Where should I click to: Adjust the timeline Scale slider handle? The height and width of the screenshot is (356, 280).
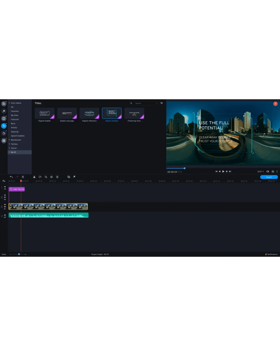tap(19, 254)
